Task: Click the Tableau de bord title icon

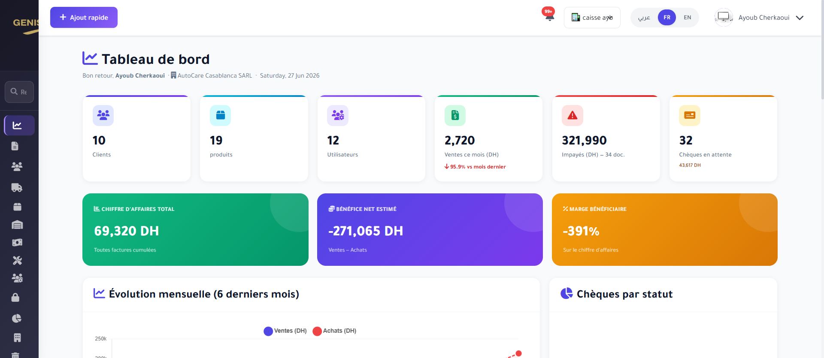Action: click(x=90, y=58)
